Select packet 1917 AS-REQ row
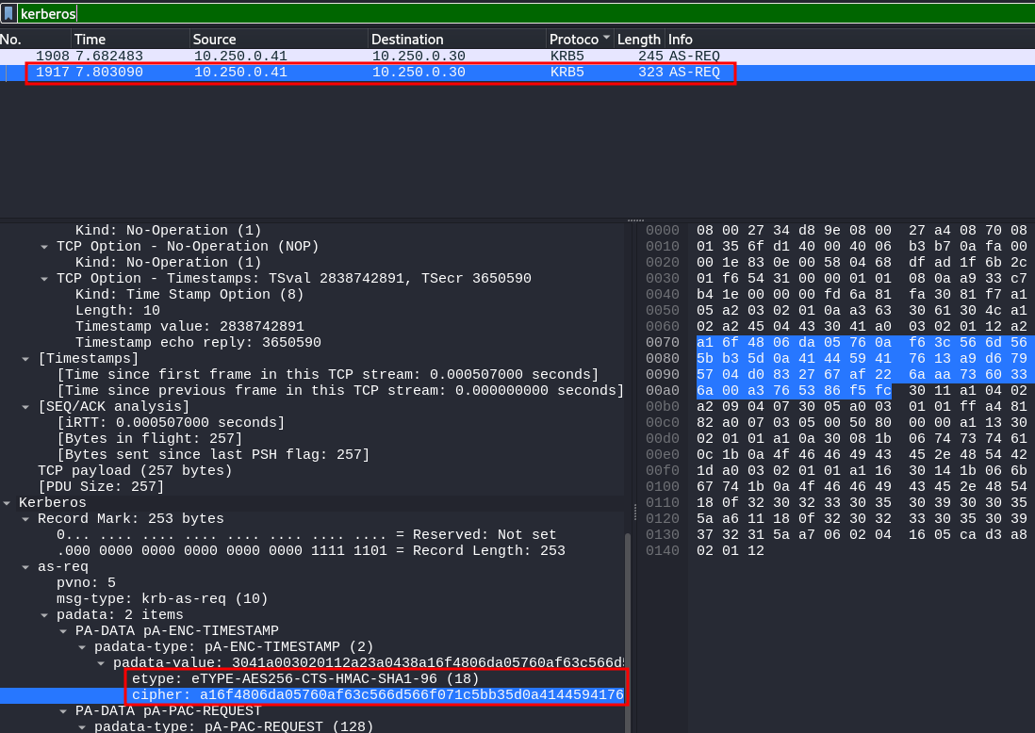 (377, 73)
